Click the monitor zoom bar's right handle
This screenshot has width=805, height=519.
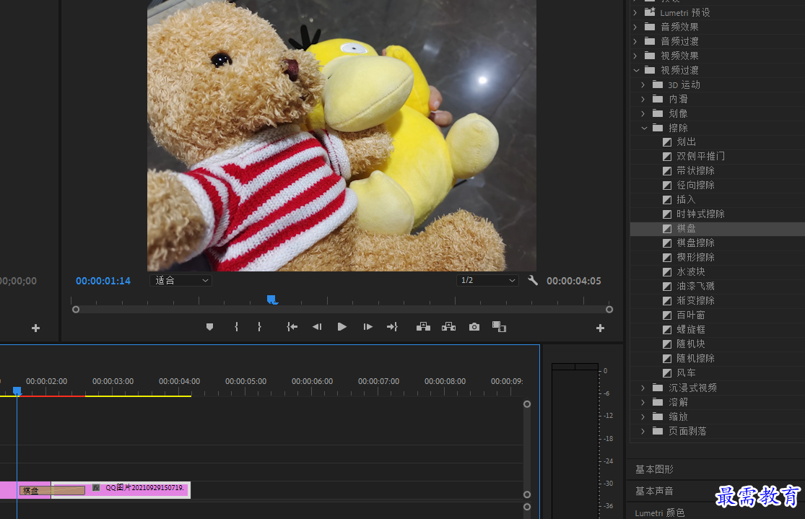609,310
